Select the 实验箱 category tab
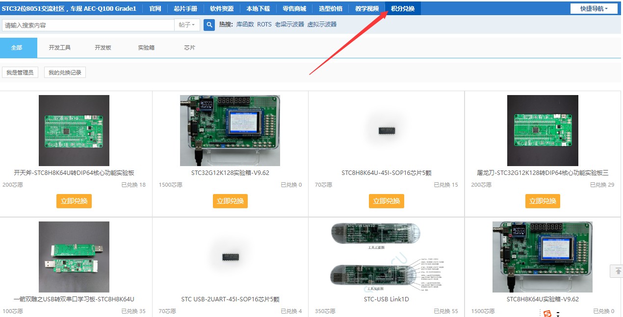The height and width of the screenshot is (317, 623). (146, 48)
